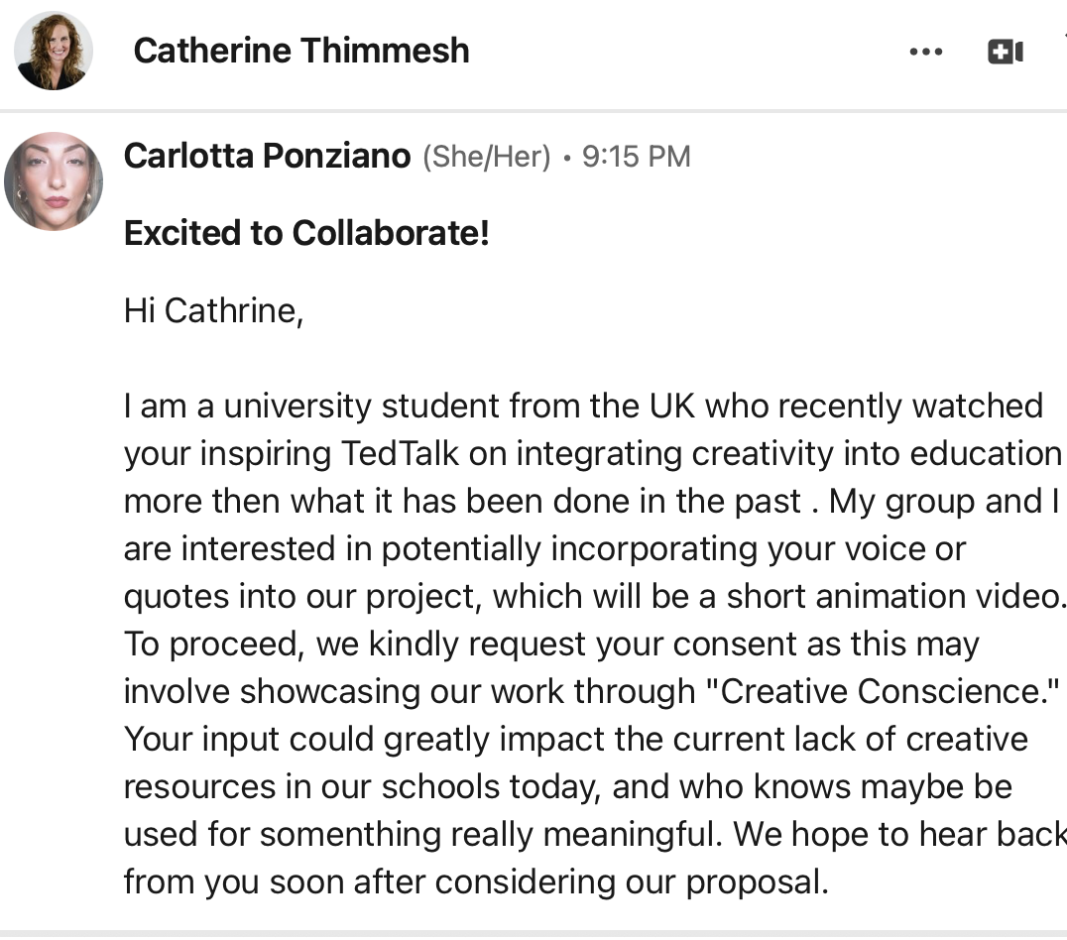Image resolution: width=1067 pixels, height=940 pixels.
Task: Select the (She/Her) pronouns label
Action: click(x=487, y=157)
